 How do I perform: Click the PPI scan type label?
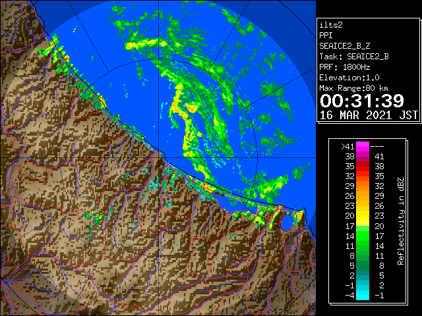326,36
